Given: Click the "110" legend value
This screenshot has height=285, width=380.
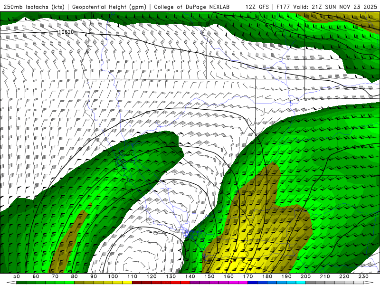Looking at the screenshot, I should click(133, 276).
